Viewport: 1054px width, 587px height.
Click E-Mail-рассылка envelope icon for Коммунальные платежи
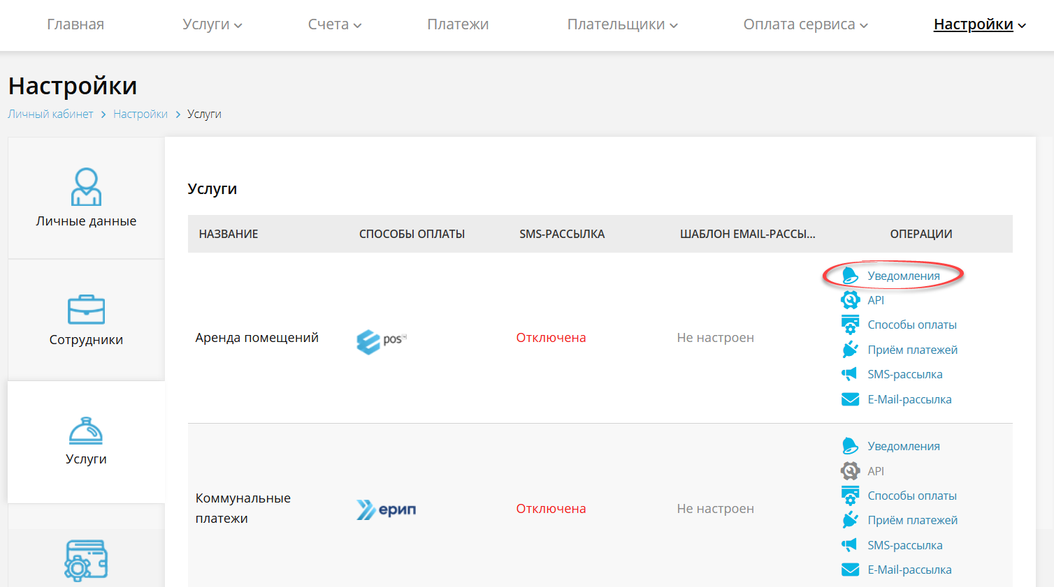pyautogui.click(x=850, y=570)
